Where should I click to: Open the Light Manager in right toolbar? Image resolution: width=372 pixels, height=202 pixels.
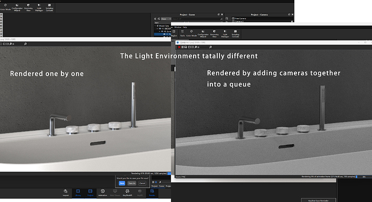click(225, 33)
